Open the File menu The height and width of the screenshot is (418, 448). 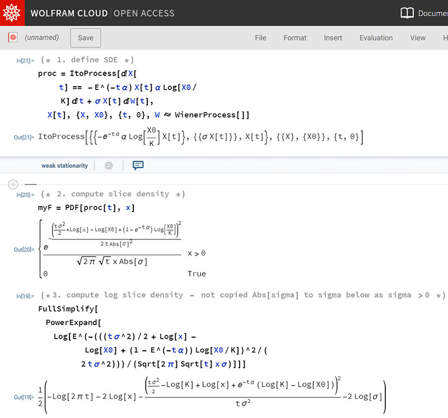click(260, 38)
